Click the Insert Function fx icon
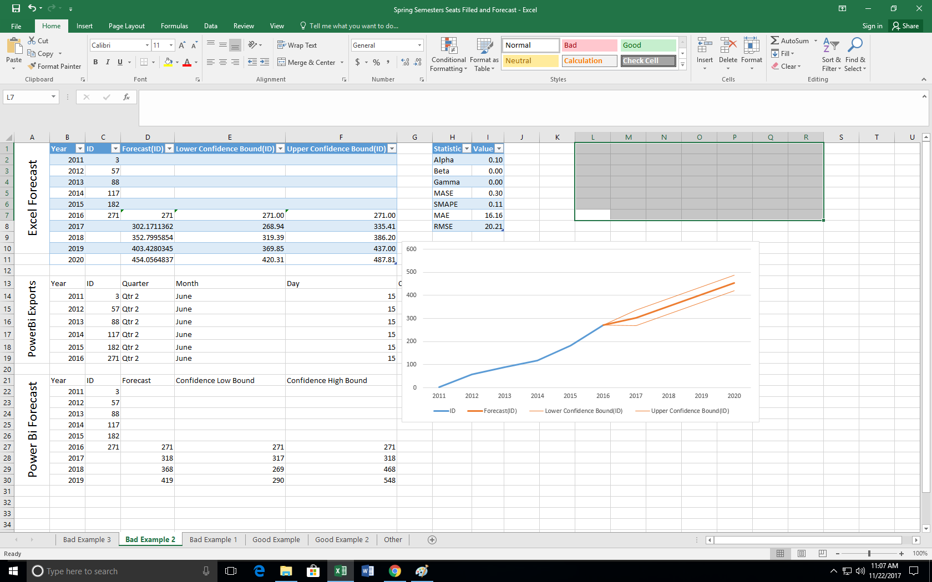932x582 pixels. point(126,97)
